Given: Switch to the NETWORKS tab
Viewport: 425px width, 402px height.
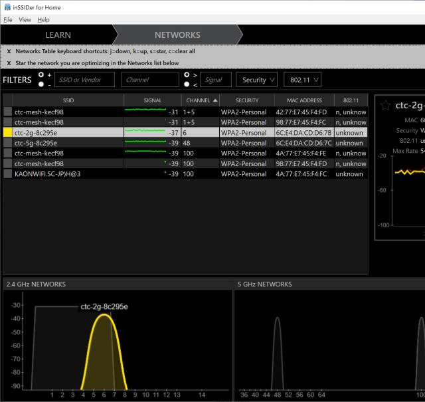Looking at the screenshot, I should click(177, 35).
